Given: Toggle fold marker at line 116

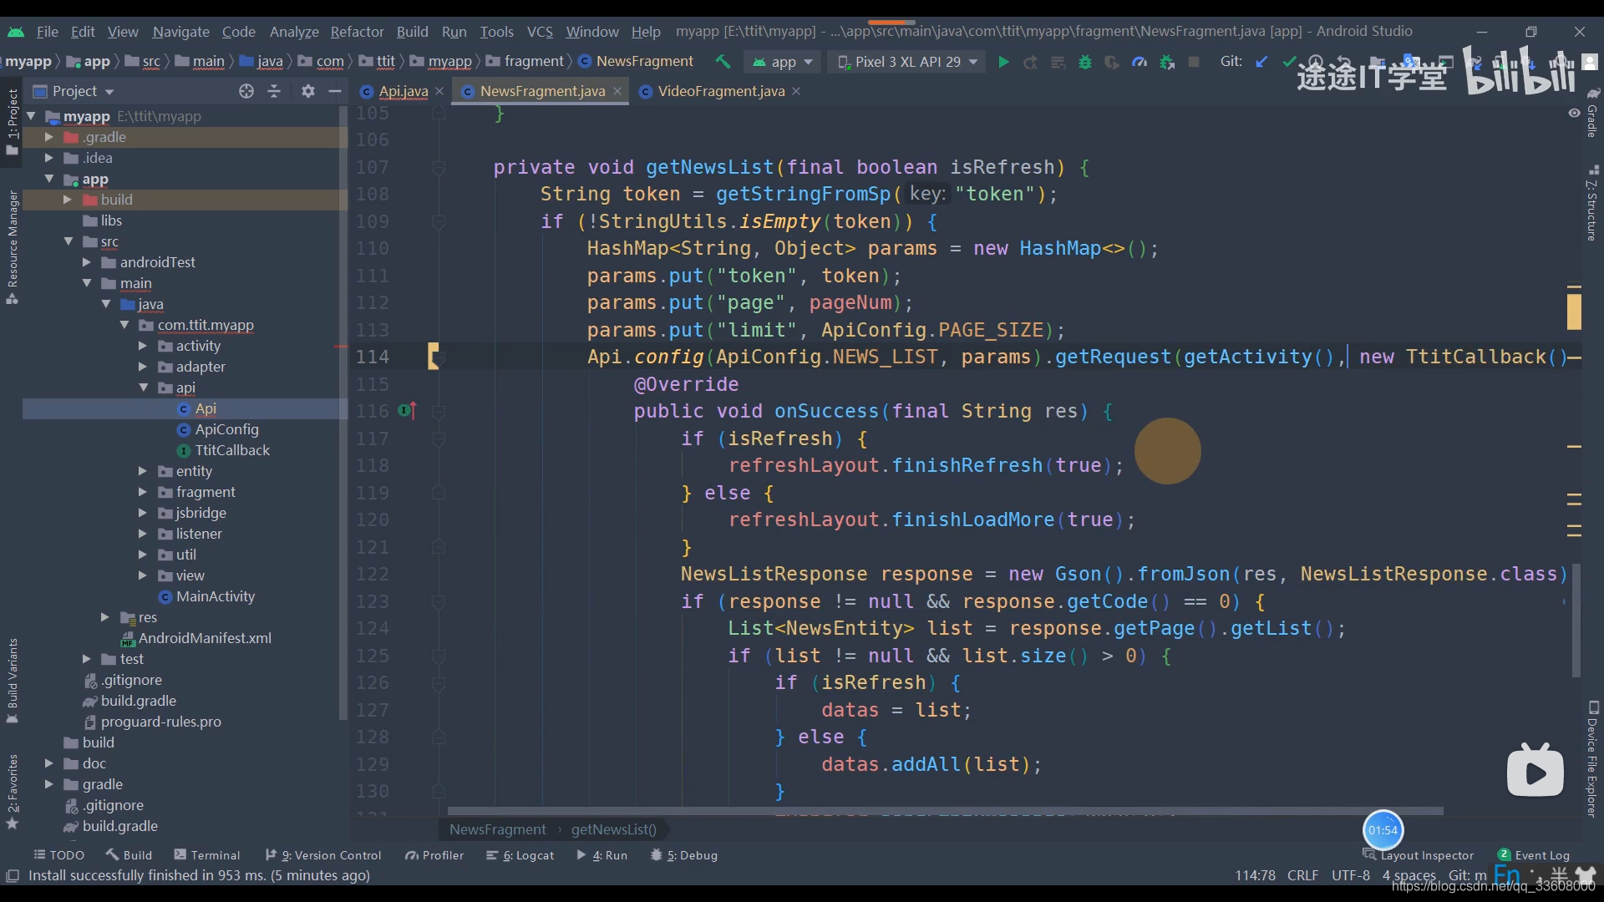Looking at the screenshot, I should [x=438, y=412].
